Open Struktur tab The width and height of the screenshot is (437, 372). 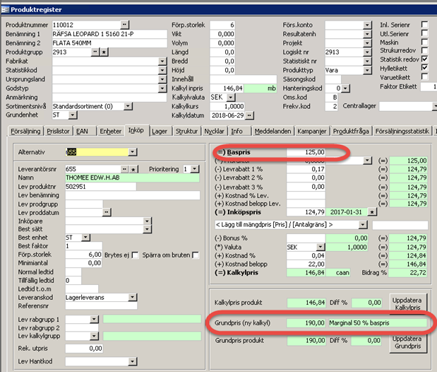tap(186, 132)
